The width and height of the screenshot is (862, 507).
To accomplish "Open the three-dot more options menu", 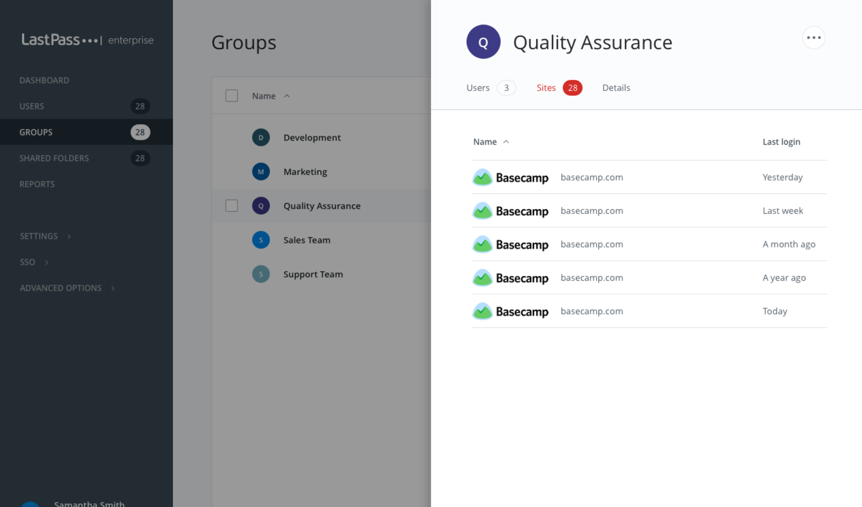I will [814, 38].
